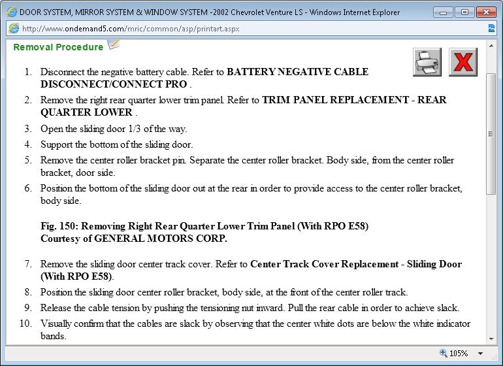Click the page icon in address bar
The image size is (503, 366).
point(14,28)
